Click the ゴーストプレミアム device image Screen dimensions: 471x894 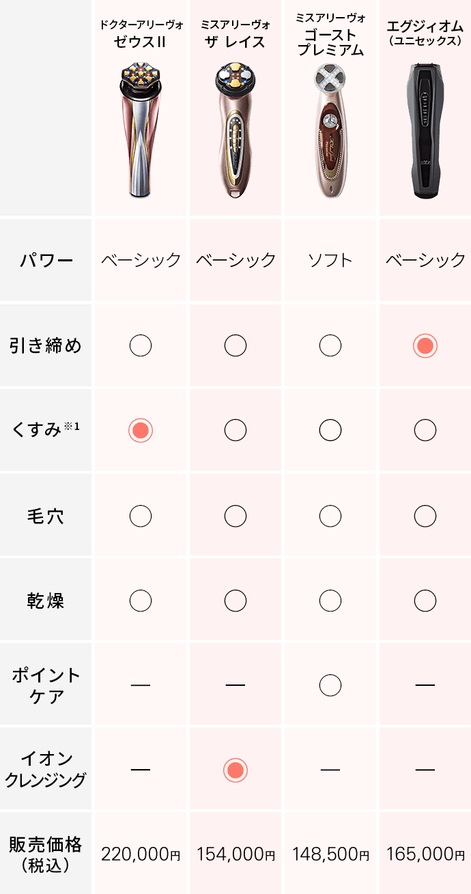coord(330,131)
